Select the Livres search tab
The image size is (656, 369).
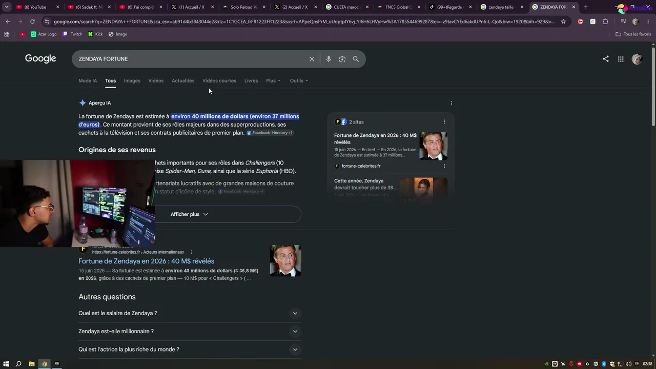click(251, 80)
